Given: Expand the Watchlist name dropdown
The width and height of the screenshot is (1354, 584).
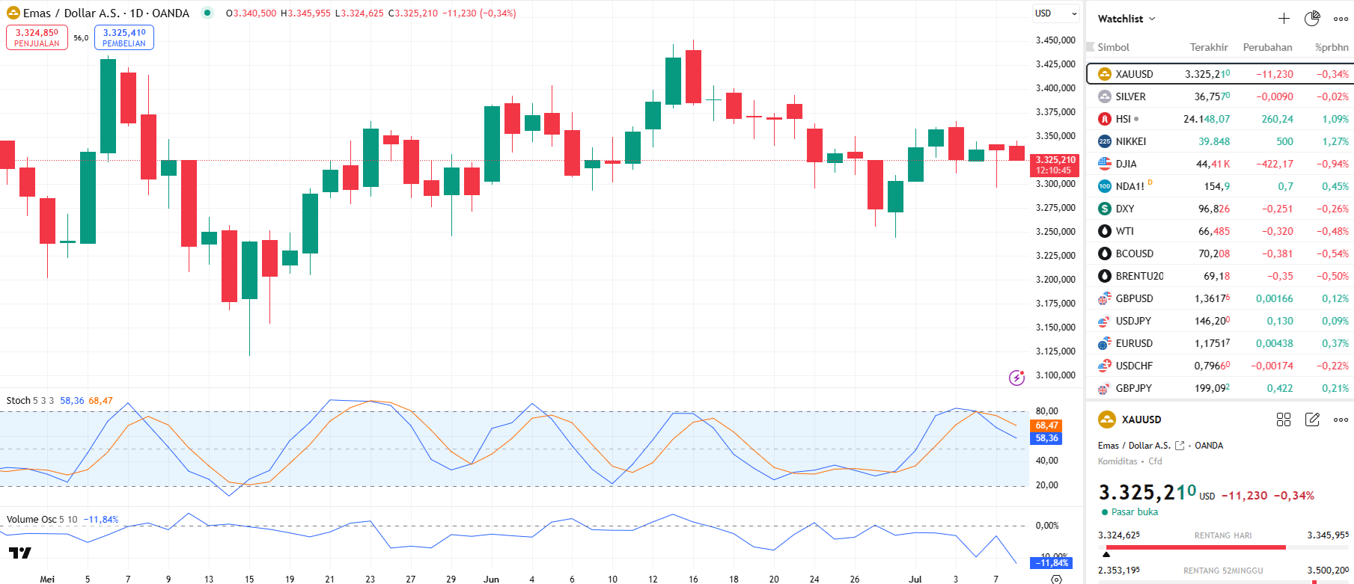Looking at the screenshot, I should pos(1126,19).
